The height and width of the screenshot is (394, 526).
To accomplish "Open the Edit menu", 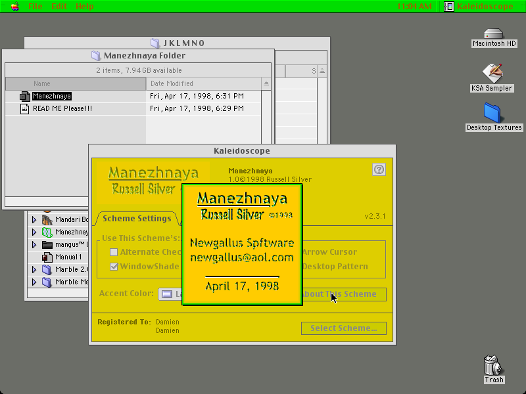I will 59,7.
